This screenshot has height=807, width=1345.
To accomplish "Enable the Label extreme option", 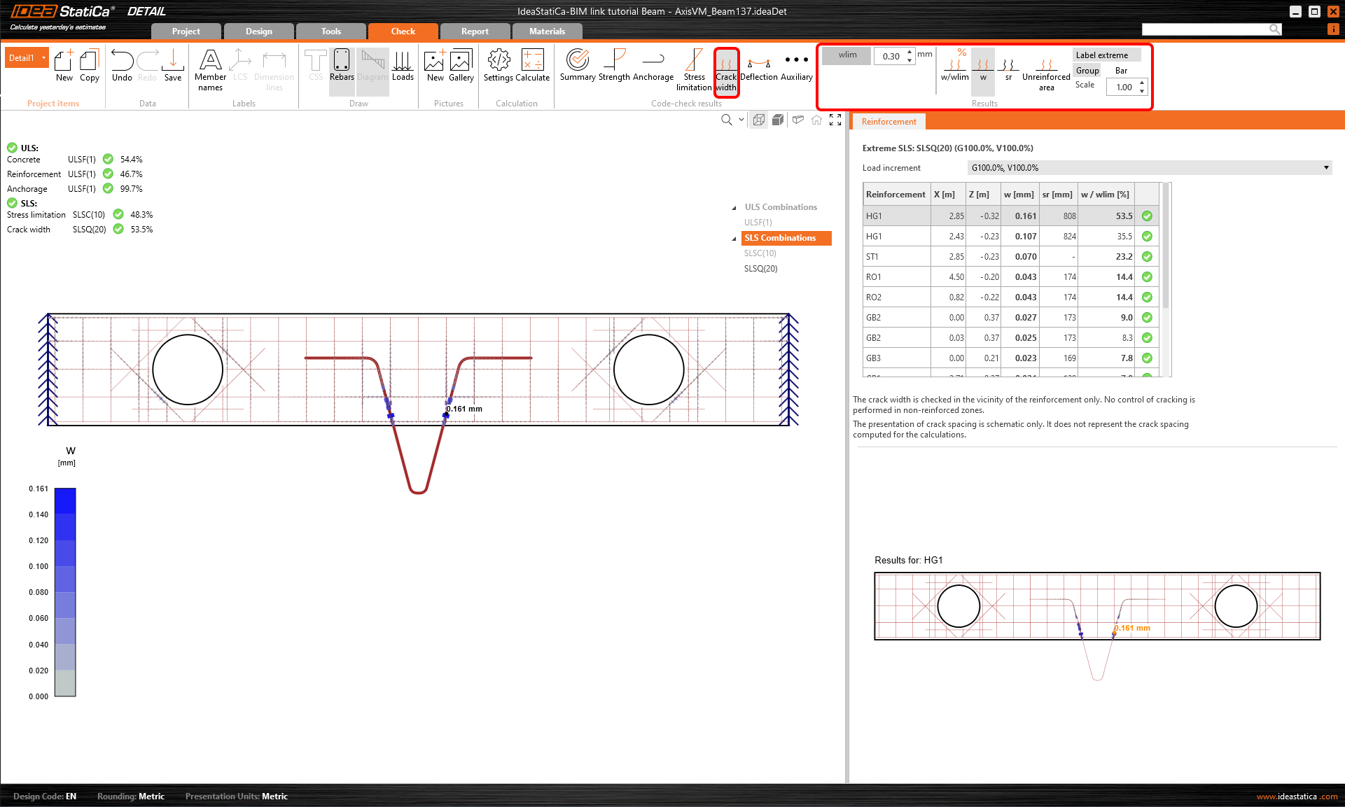I will pos(1101,55).
